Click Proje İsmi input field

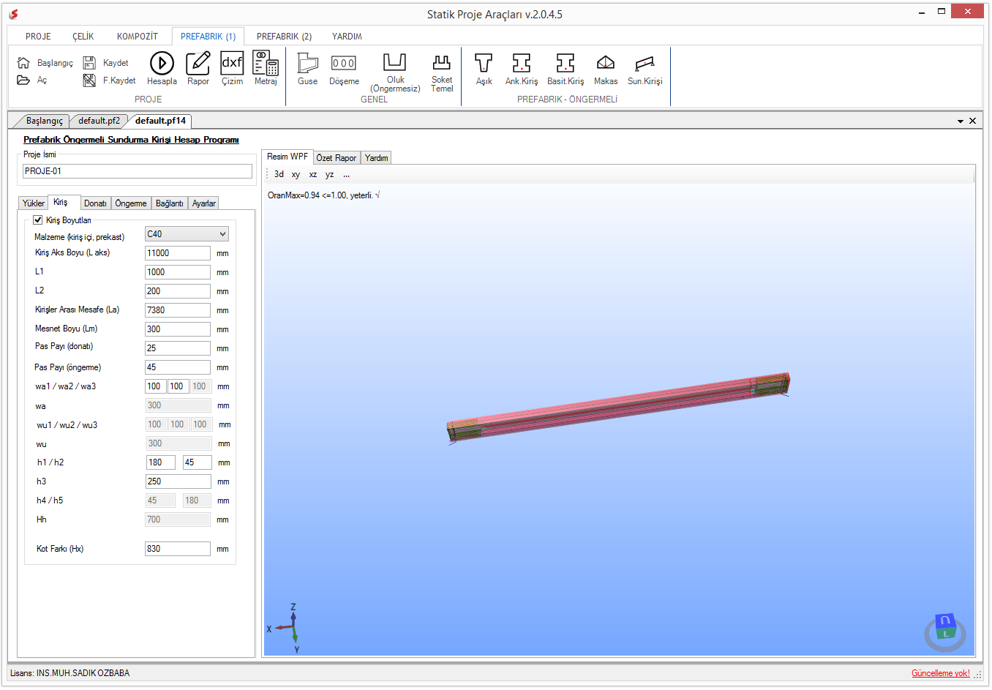(138, 171)
